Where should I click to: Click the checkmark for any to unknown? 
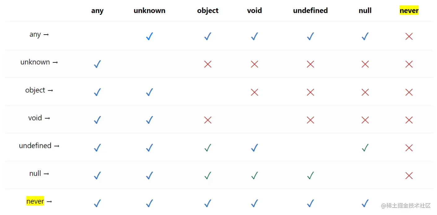click(x=150, y=37)
